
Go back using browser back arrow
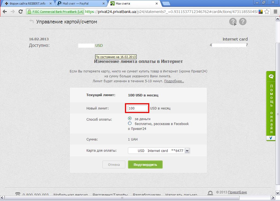[x=5, y=12]
